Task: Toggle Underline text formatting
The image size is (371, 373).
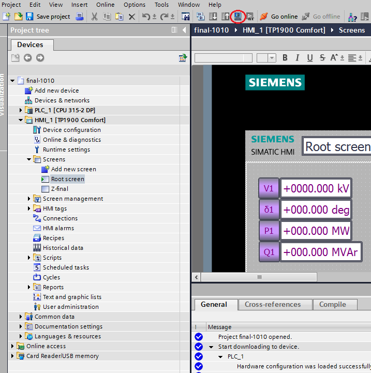Action: tap(310, 57)
